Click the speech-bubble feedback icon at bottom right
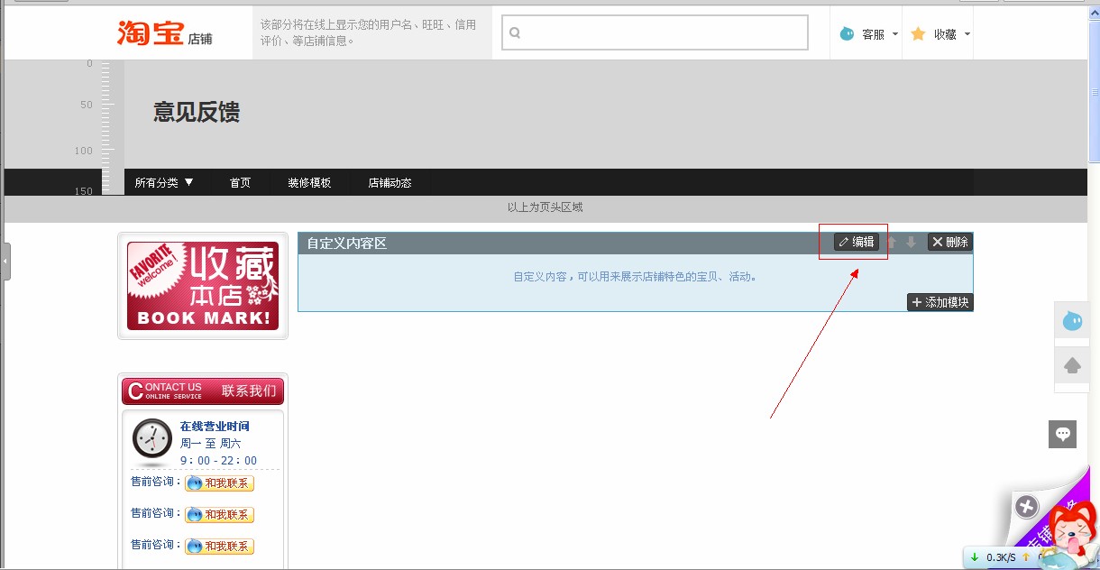The width and height of the screenshot is (1100, 570). coord(1062,434)
